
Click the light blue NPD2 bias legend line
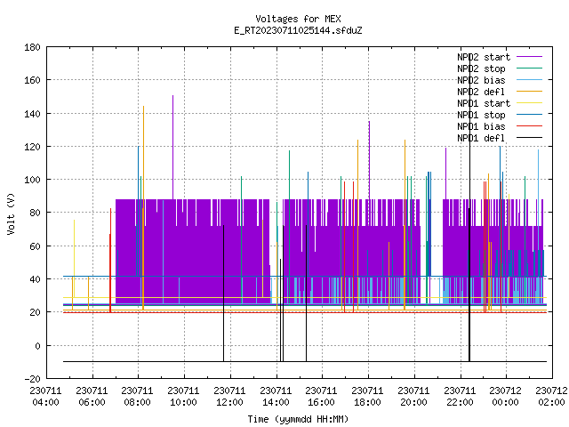tap(529, 80)
